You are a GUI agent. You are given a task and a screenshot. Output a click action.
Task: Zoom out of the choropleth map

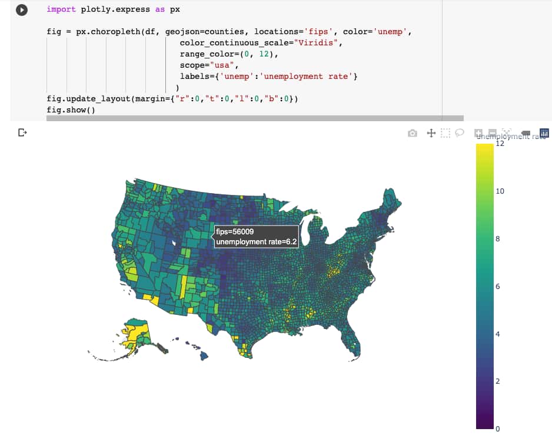point(493,133)
